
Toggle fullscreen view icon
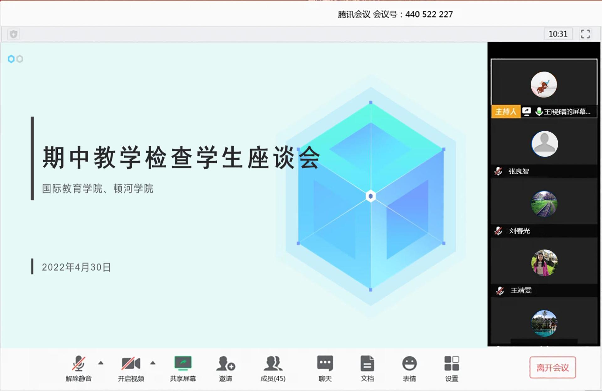pyautogui.click(x=585, y=34)
